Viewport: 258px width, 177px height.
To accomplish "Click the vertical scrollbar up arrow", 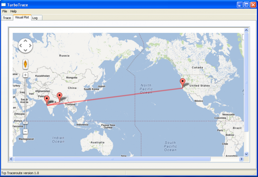I will click(246, 30).
